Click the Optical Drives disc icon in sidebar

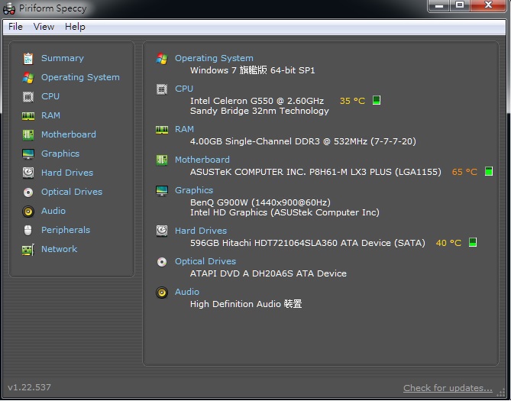click(28, 192)
